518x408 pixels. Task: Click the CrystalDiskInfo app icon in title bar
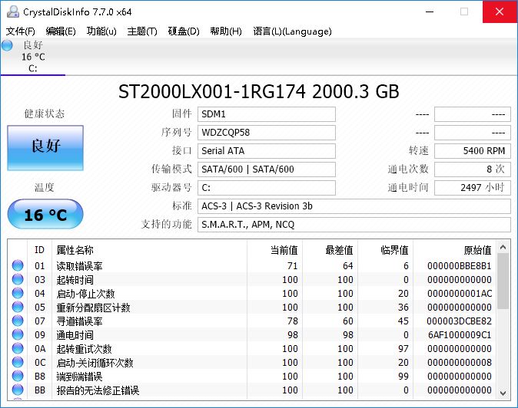[x=13, y=12]
